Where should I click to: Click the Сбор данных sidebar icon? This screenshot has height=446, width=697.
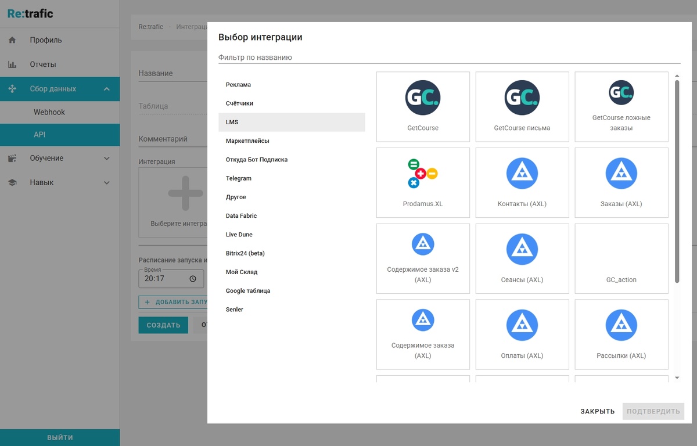pyautogui.click(x=12, y=89)
